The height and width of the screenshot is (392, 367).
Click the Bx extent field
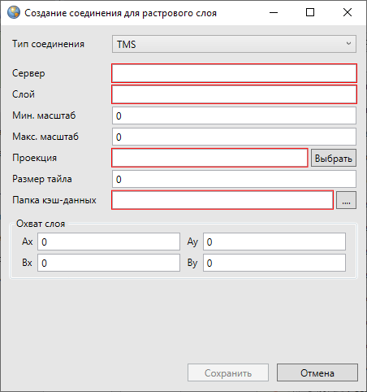(109, 263)
